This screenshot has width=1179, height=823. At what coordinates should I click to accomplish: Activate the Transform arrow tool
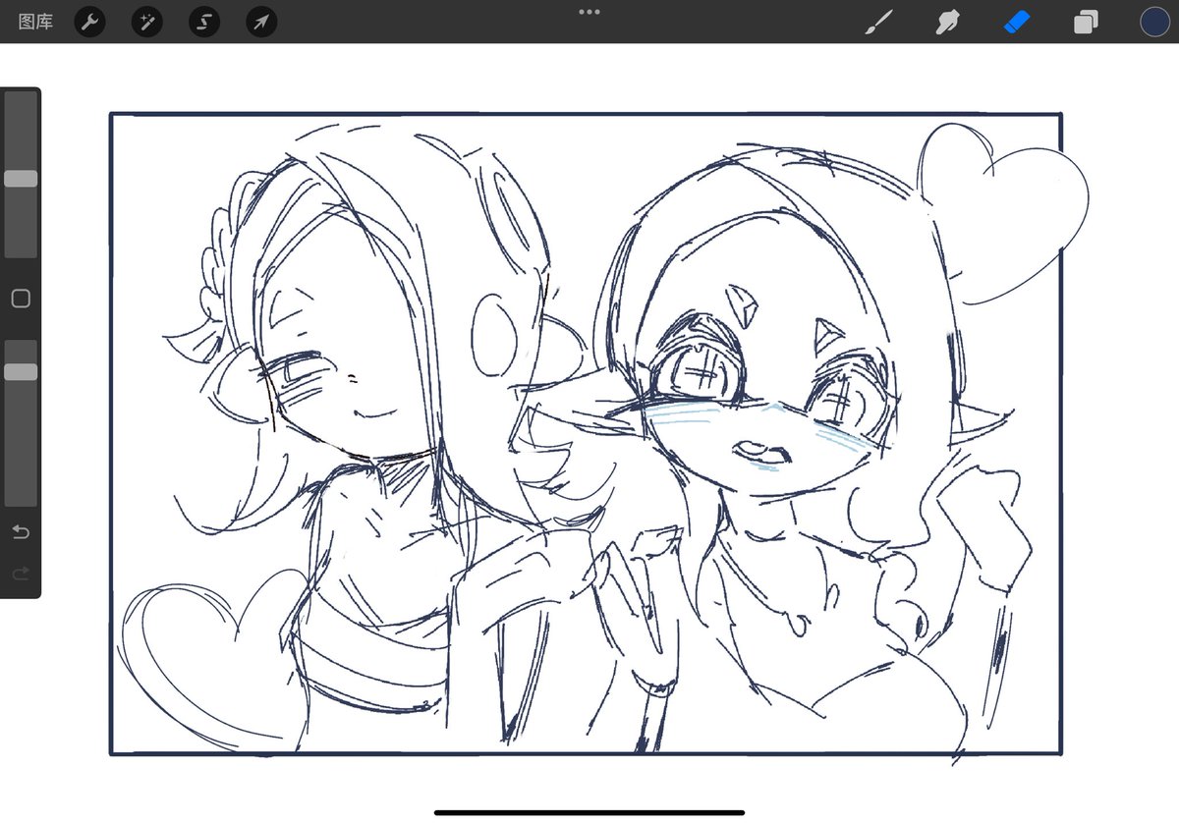coord(261,22)
